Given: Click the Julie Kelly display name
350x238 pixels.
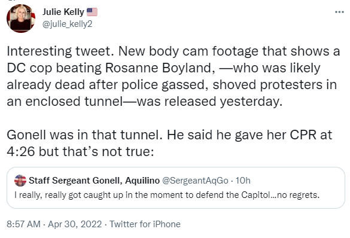Looking at the screenshot, I should 63,12.
